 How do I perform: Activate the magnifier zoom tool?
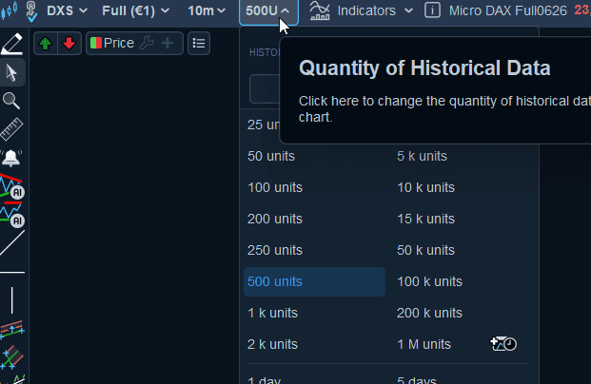tap(11, 101)
